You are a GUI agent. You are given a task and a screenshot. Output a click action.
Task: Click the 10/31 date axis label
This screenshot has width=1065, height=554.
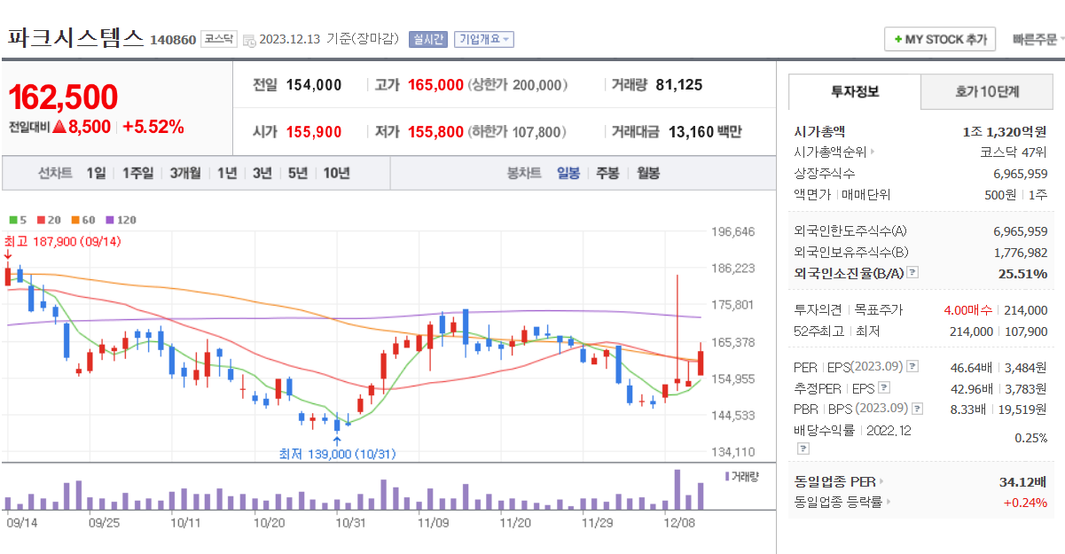point(350,523)
